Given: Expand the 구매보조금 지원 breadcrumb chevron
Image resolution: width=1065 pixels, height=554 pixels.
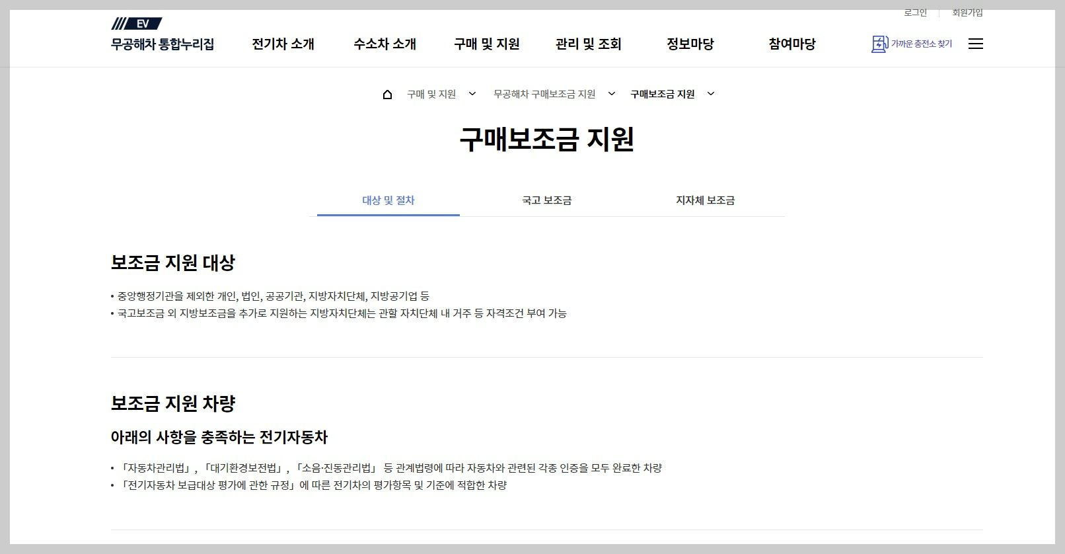Looking at the screenshot, I should 711,94.
